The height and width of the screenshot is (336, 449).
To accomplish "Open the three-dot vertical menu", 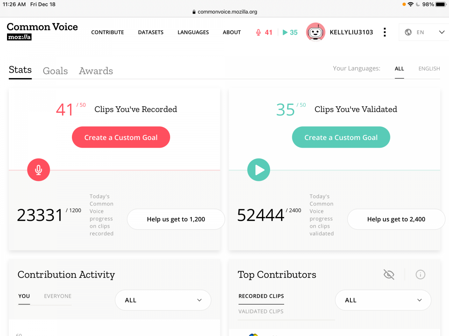I will click(x=385, y=32).
